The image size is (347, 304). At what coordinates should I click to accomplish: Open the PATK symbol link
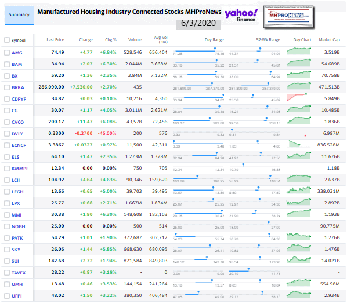[x=17, y=238]
